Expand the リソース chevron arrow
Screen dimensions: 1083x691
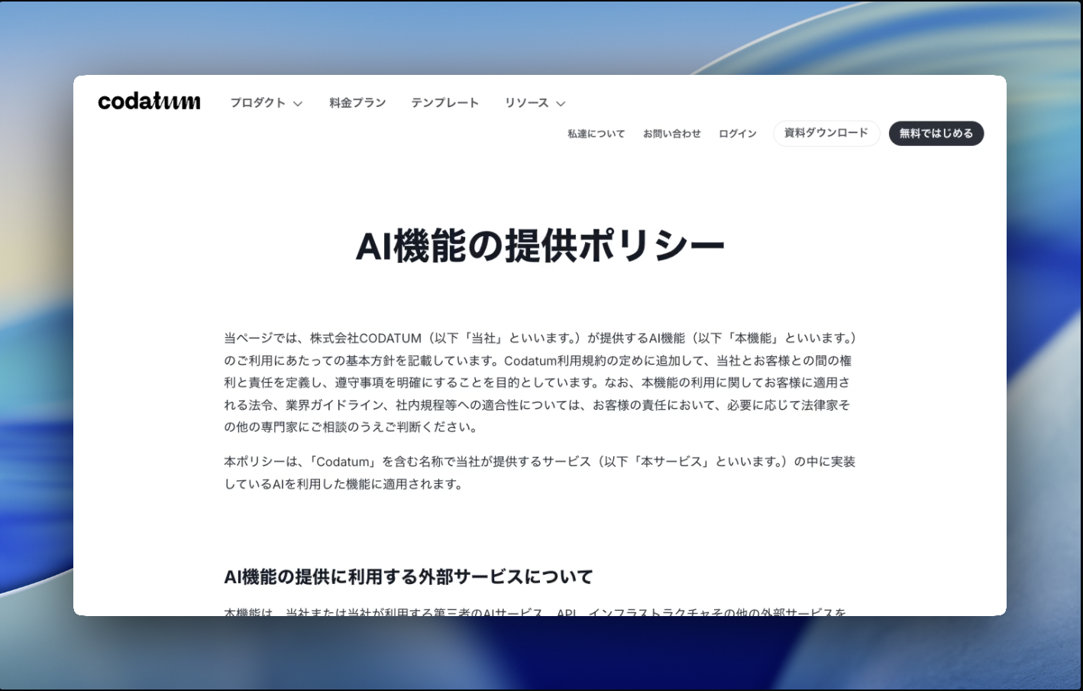coord(561,104)
